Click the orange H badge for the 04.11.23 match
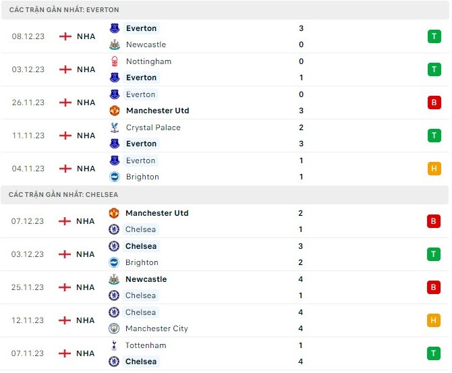Viewport: 452px width, 373px height. point(434,169)
